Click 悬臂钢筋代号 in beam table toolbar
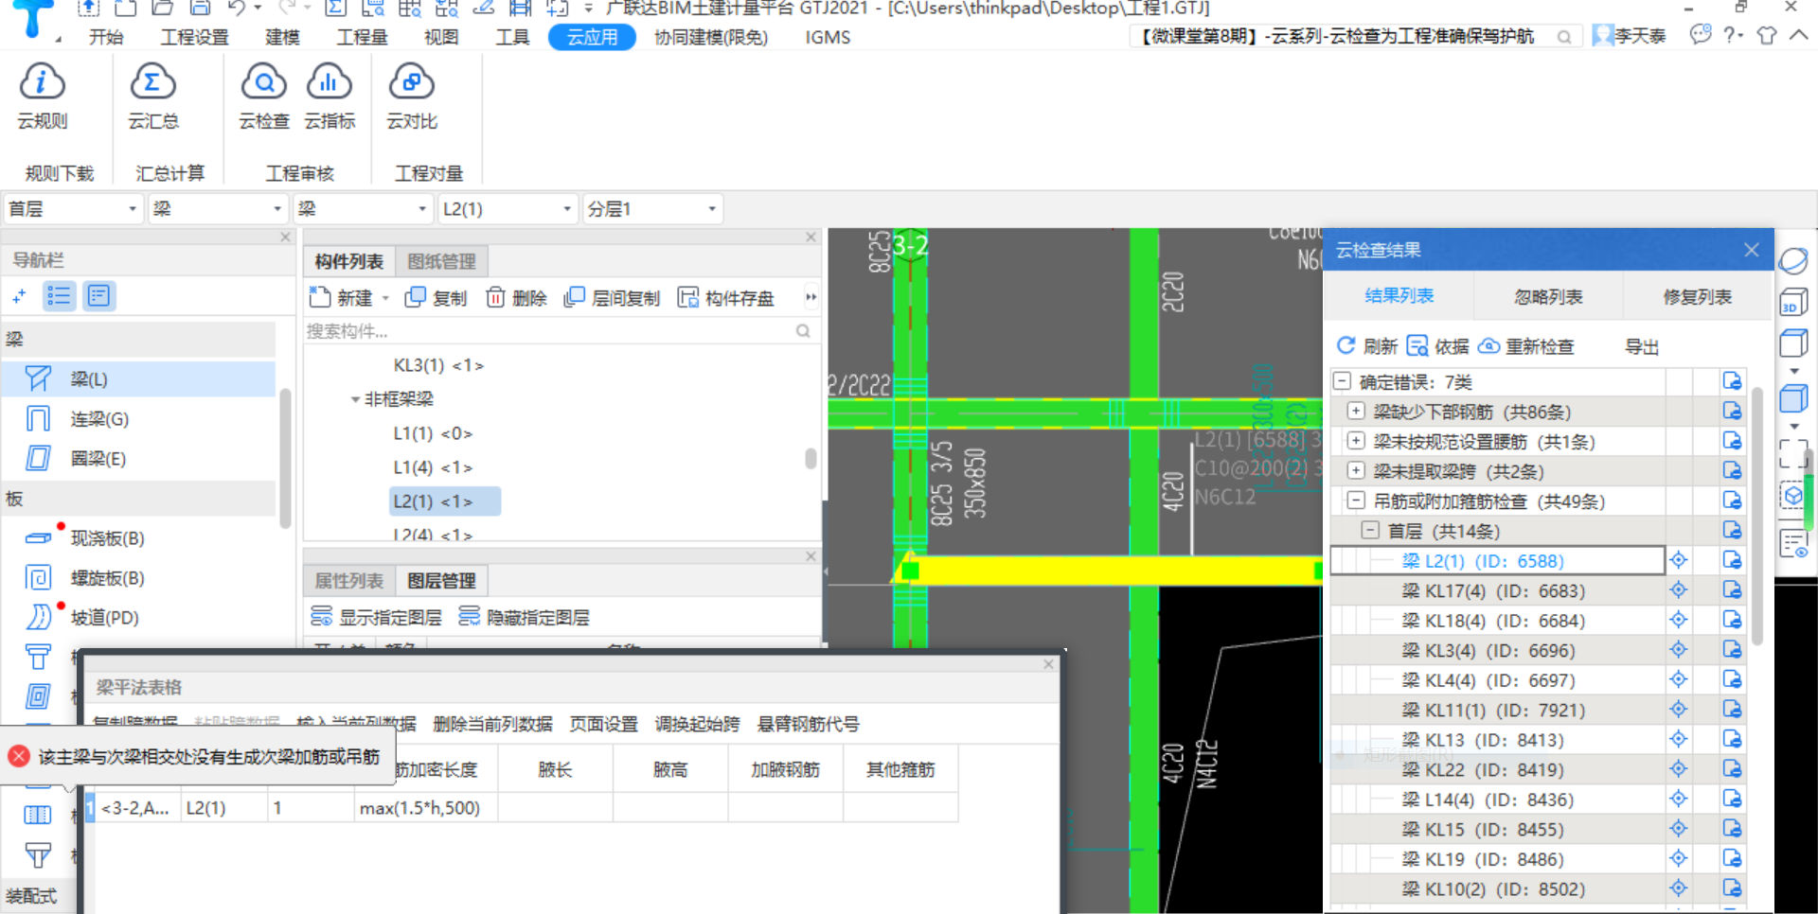The height and width of the screenshot is (914, 1818). pos(808,725)
